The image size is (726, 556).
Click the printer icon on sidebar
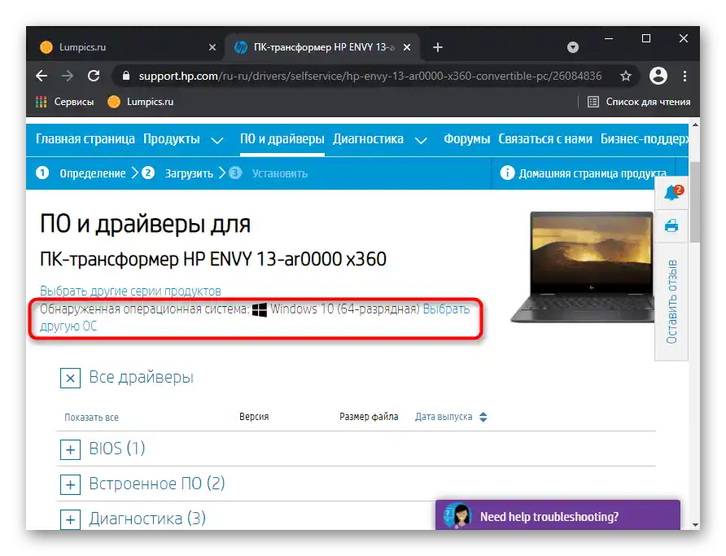click(x=671, y=226)
